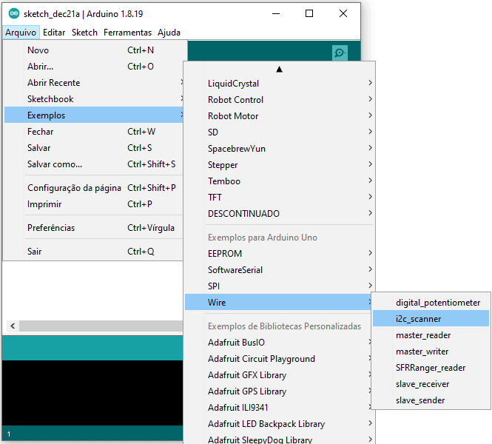Expand the EEPROM examples submenu arrow
The image size is (492, 444).
point(370,253)
